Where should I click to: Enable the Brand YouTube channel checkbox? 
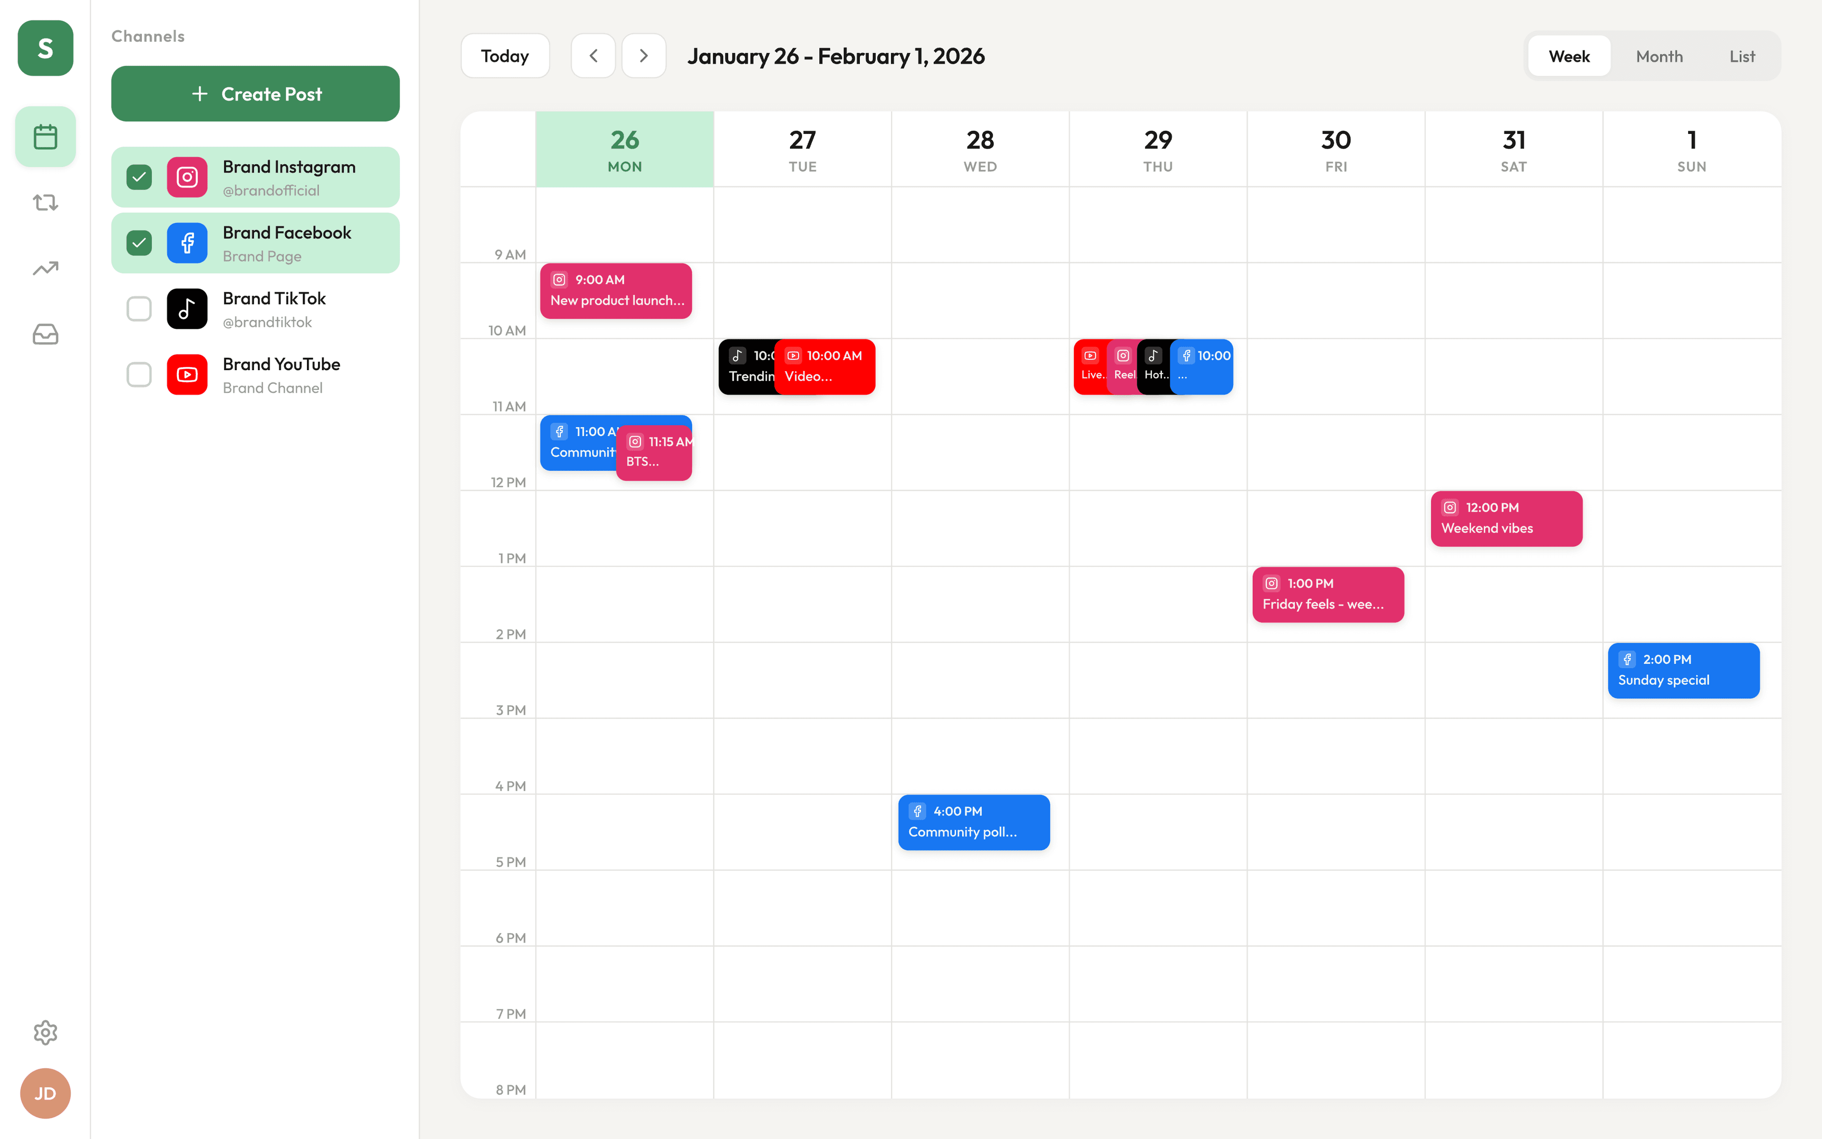[x=139, y=374]
